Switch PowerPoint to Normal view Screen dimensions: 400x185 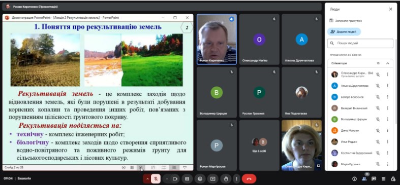click(153, 167)
